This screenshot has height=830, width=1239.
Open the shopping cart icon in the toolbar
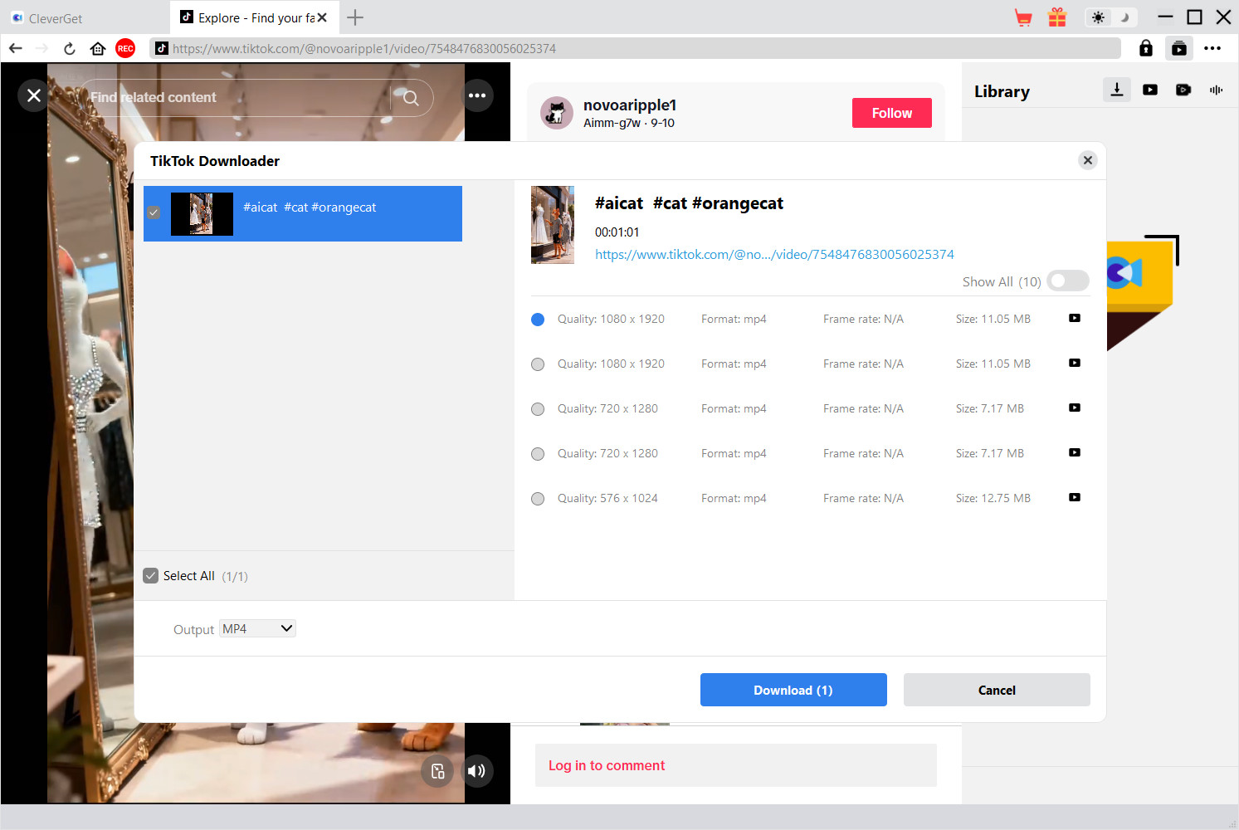(x=1023, y=17)
